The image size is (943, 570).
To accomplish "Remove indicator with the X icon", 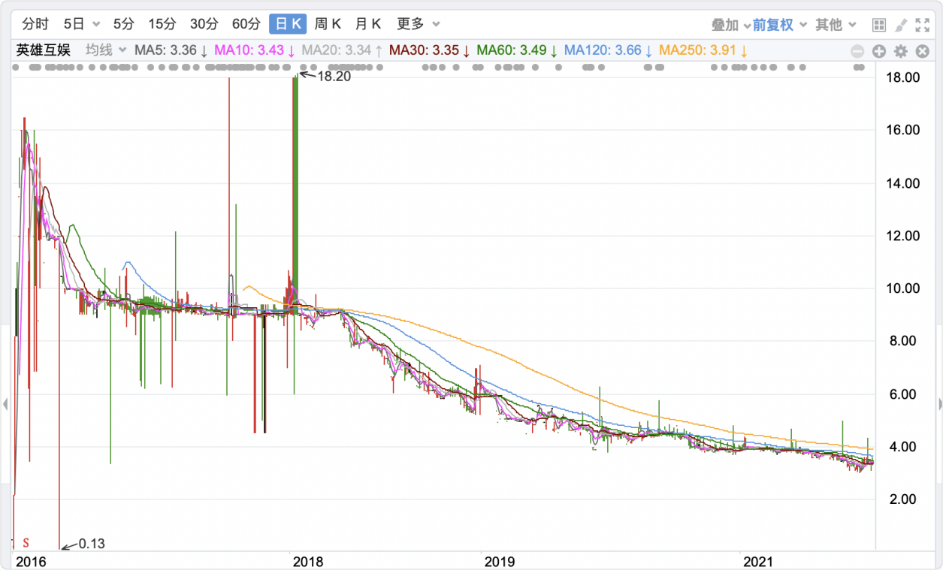I will pos(921,51).
